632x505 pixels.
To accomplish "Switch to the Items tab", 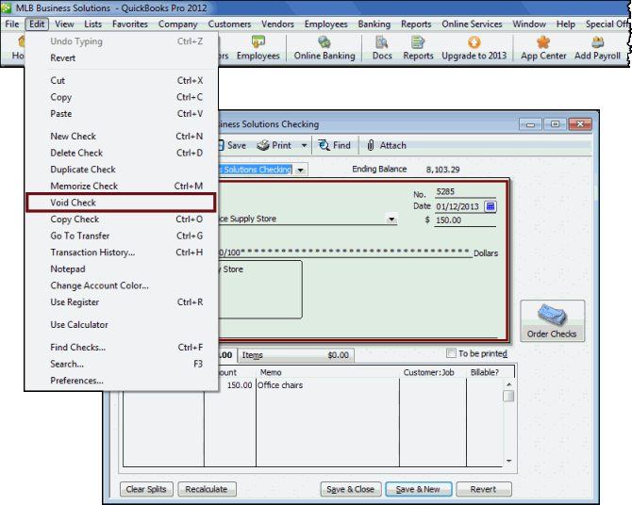I will tap(295, 355).
